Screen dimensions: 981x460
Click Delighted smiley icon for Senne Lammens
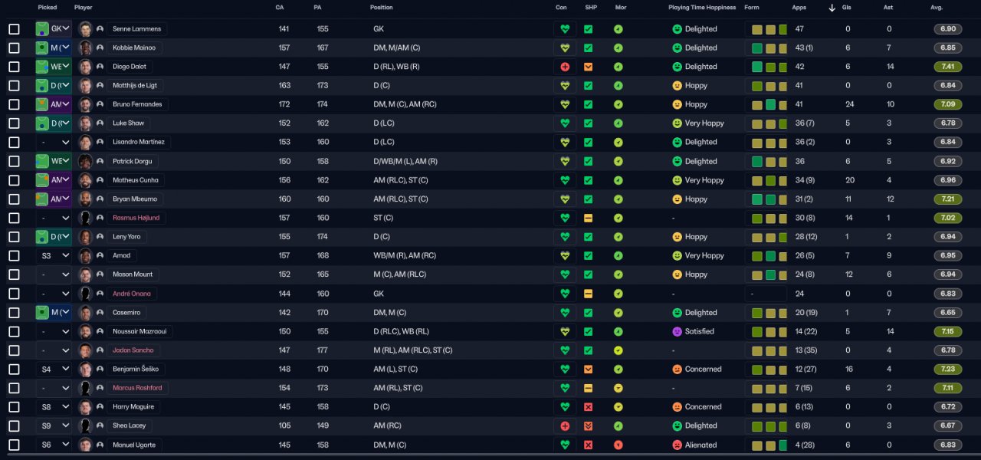click(677, 29)
